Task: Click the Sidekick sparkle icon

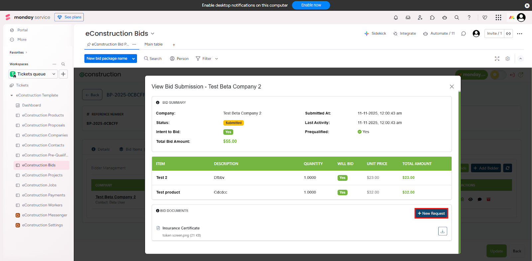Action: (x=366, y=34)
